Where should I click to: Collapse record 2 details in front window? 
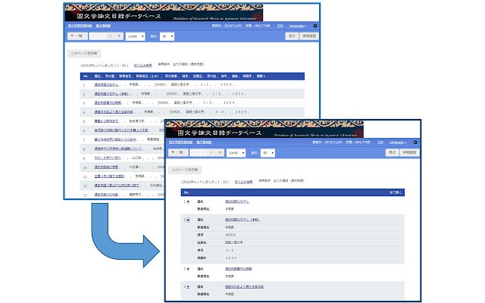[x=188, y=220]
